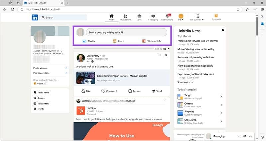Screen dimensions: 266x141
Task: Click the book review thumbnail image
Action: (86, 78)
